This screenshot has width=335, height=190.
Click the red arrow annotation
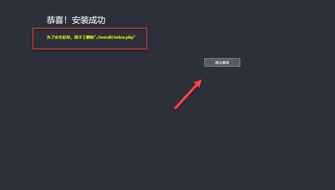[x=188, y=94]
